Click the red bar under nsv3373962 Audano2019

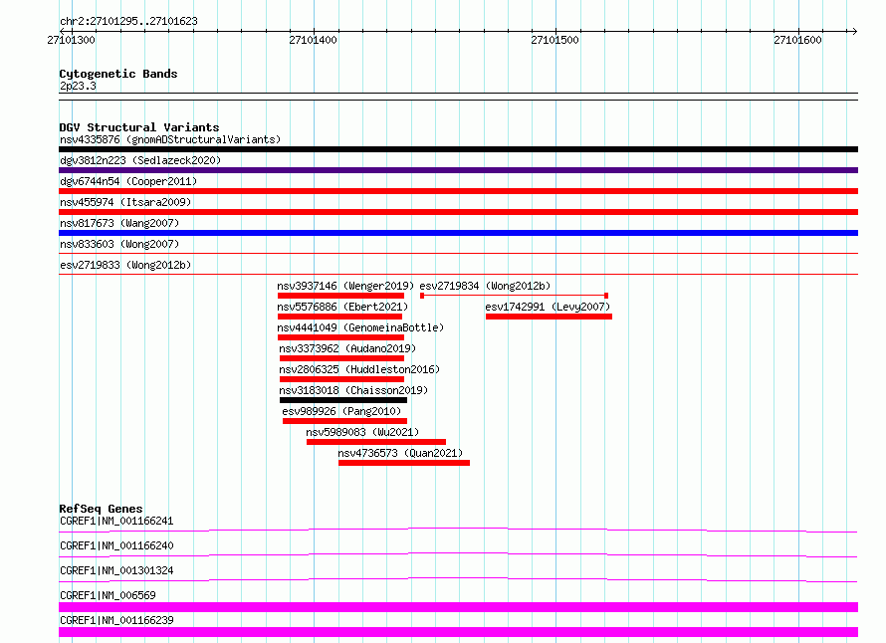tap(341, 358)
